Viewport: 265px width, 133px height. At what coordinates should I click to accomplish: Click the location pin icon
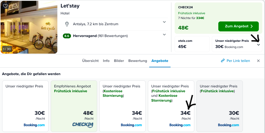tap(67, 24)
